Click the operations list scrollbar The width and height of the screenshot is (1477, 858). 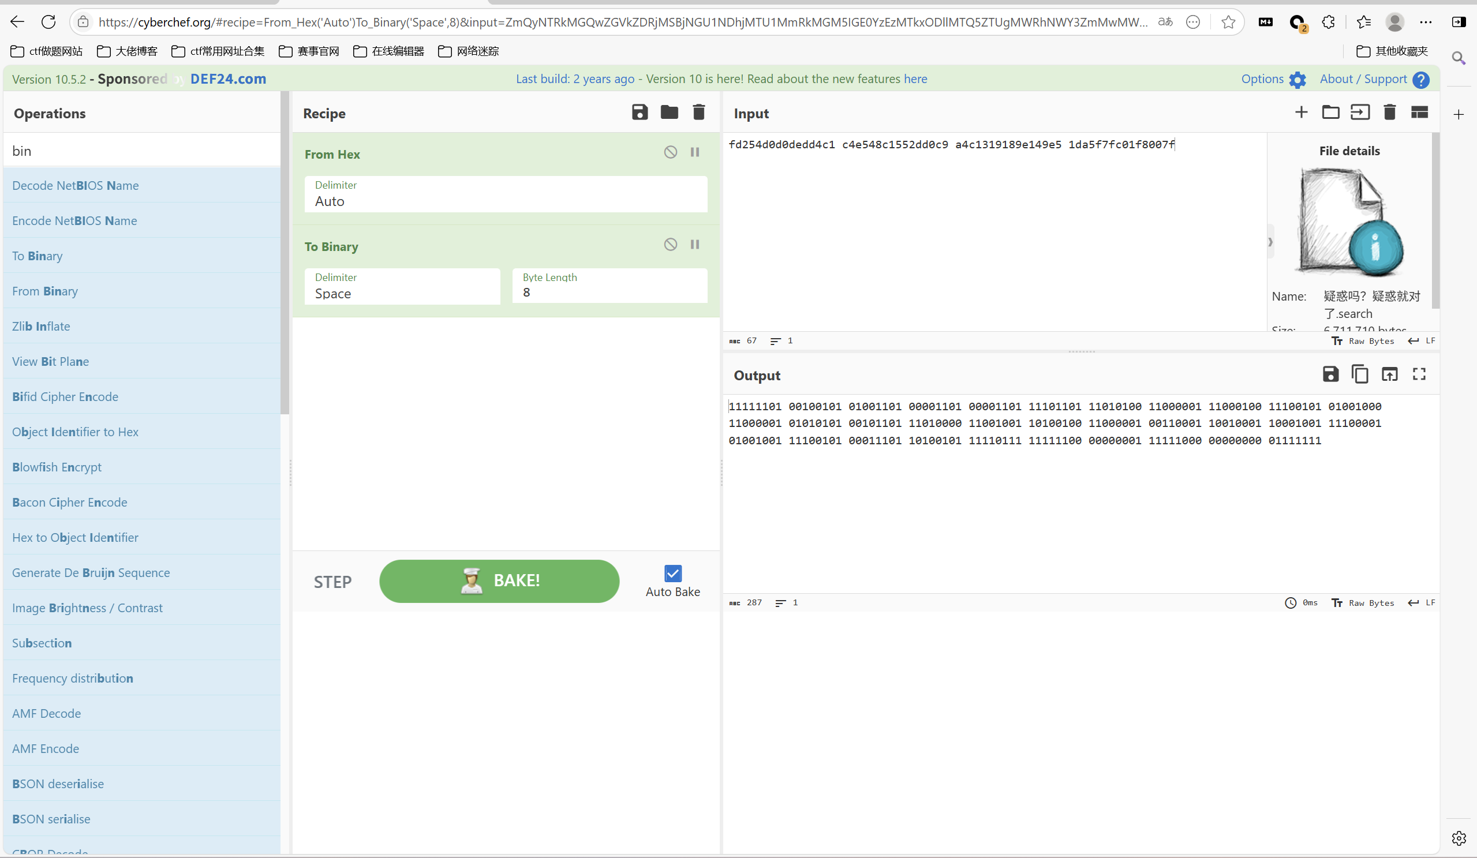(x=285, y=252)
